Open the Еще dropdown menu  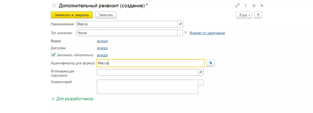(x=244, y=15)
